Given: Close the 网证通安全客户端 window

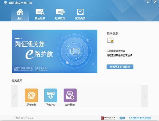Looking at the screenshot, I should (x=154, y=2).
